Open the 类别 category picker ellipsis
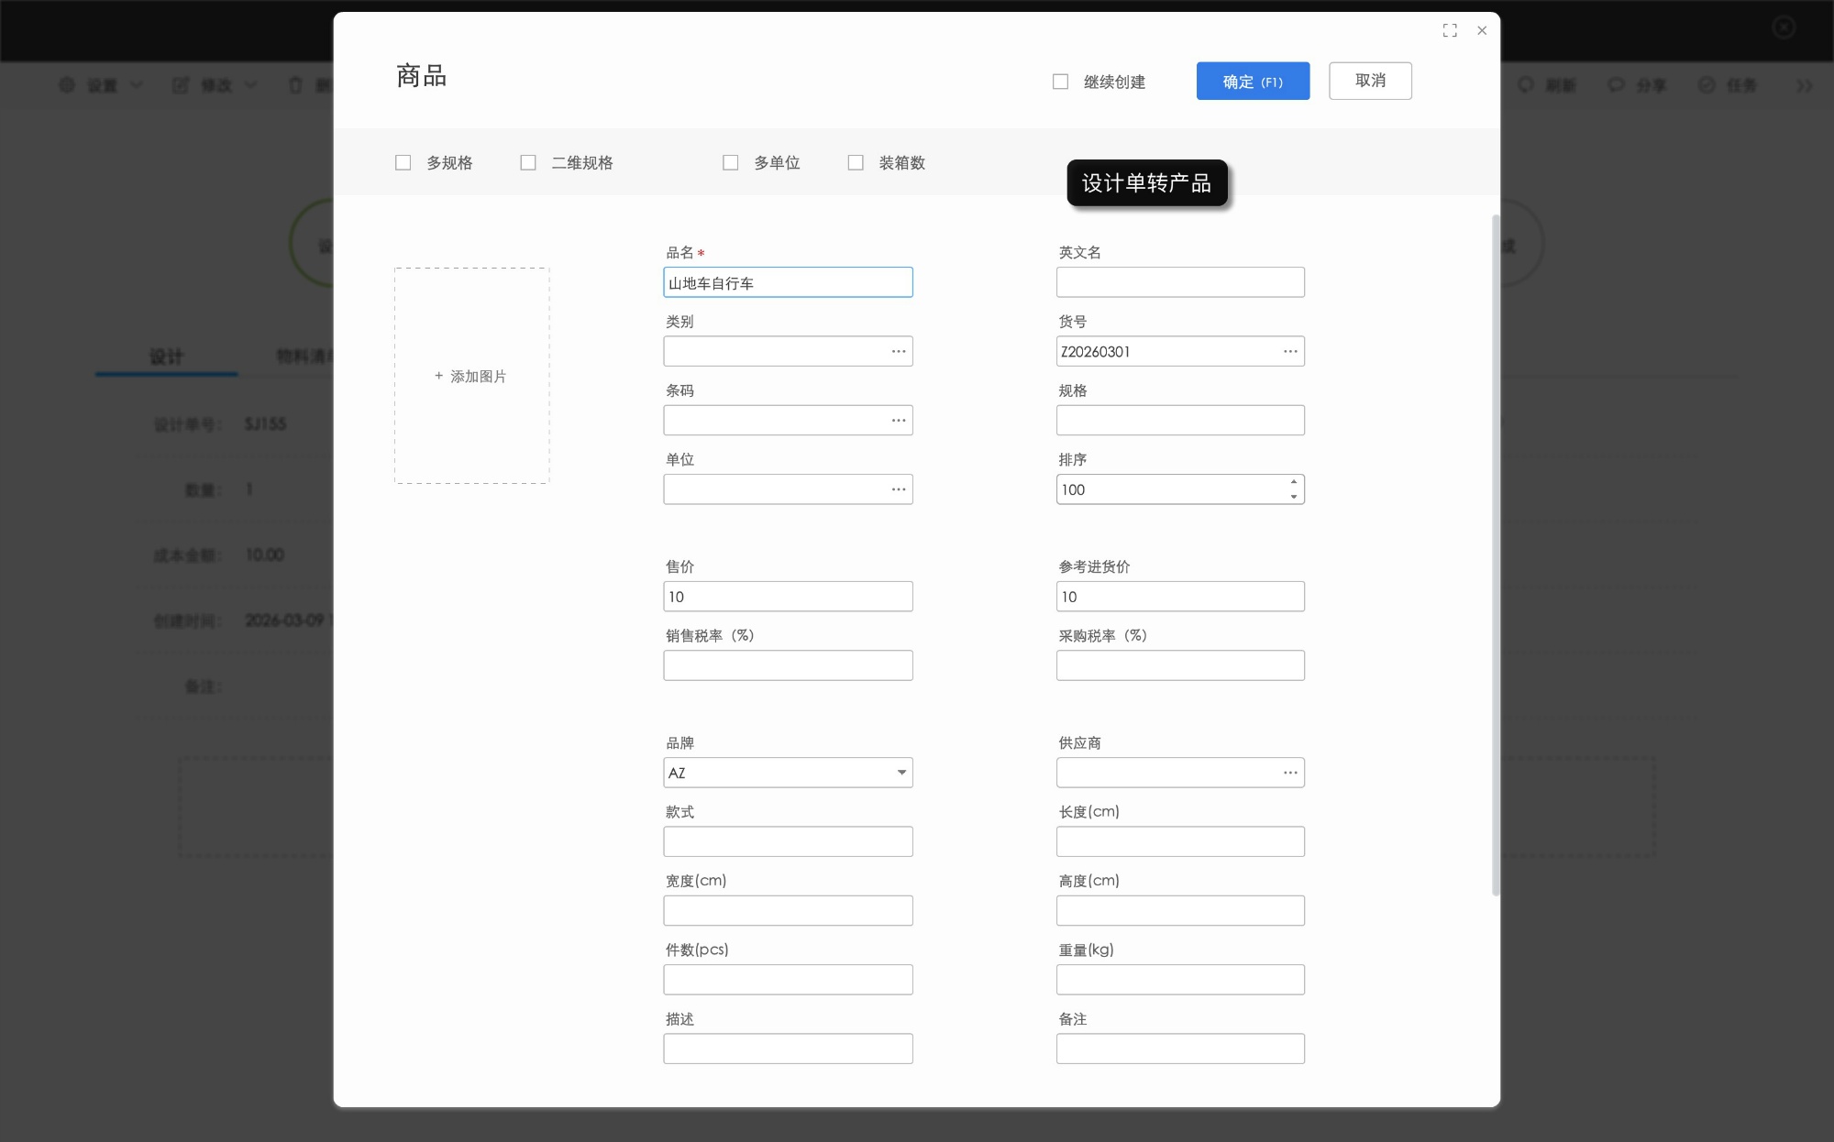 [897, 350]
